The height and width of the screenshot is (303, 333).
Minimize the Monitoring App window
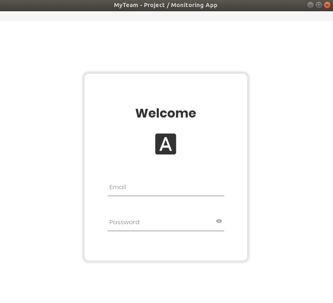pyautogui.click(x=310, y=5)
